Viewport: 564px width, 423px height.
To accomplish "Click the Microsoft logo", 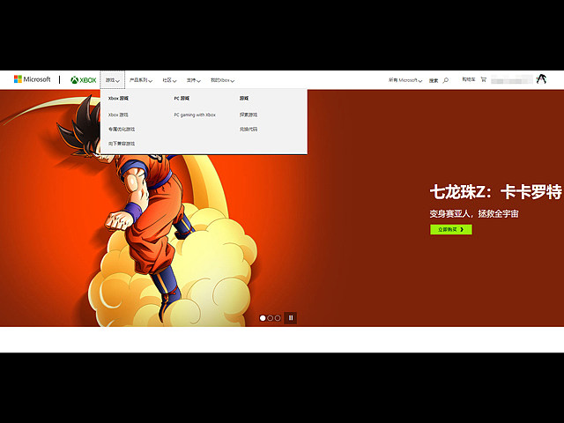I will [32, 79].
